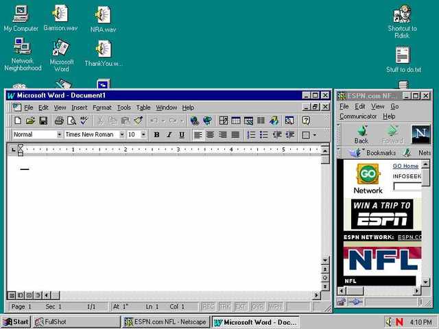The height and width of the screenshot is (329, 439).
Task: Toggle Bold formatting
Action: click(x=156, y=135)
